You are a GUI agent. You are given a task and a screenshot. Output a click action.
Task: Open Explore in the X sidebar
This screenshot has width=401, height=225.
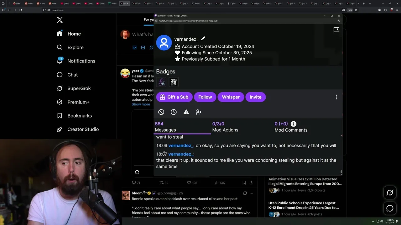(x=70, y=47)
